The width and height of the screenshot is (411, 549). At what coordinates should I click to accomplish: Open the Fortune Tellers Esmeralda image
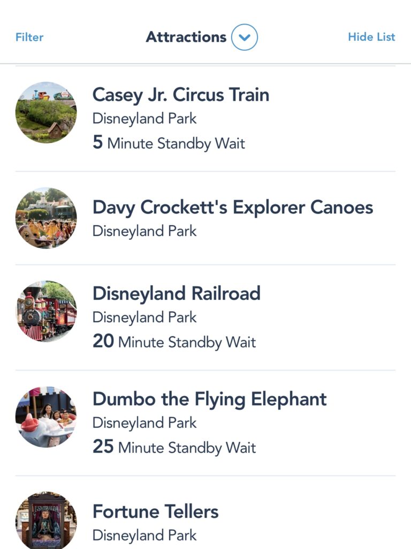tap(46, 520)
